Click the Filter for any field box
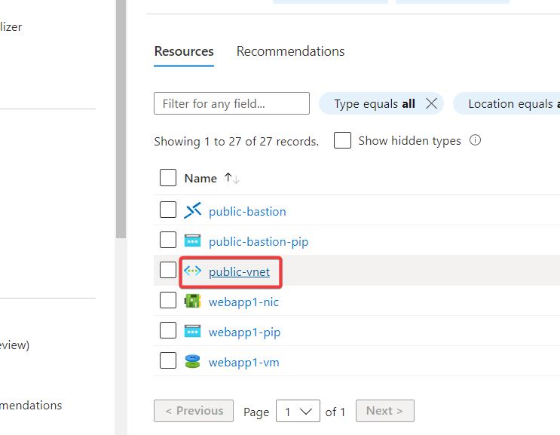 [231, 104]
